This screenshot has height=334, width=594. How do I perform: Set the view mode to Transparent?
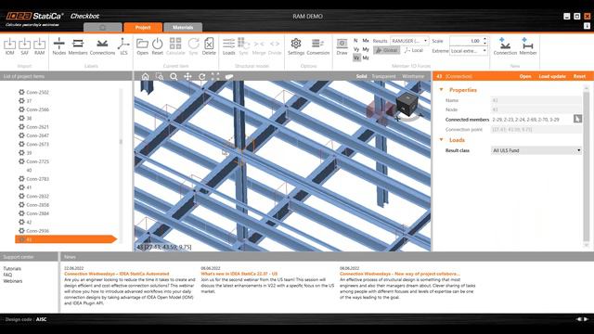383,76
